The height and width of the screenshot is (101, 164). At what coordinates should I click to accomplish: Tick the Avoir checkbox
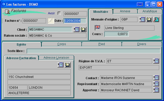click(x=59, y=13)
